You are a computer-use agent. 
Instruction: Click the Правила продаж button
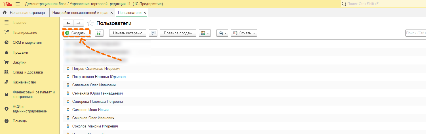point(178,33)
